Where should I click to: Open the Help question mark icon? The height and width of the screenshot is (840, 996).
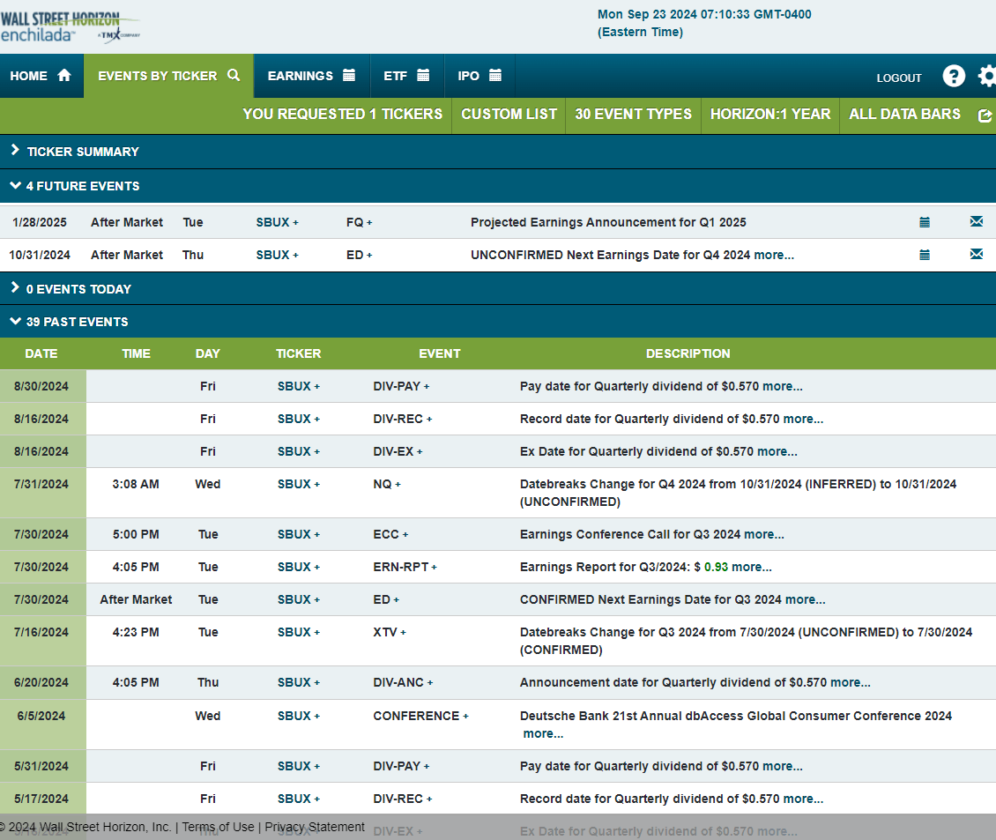pyautogui.click(x=954, y=77)
